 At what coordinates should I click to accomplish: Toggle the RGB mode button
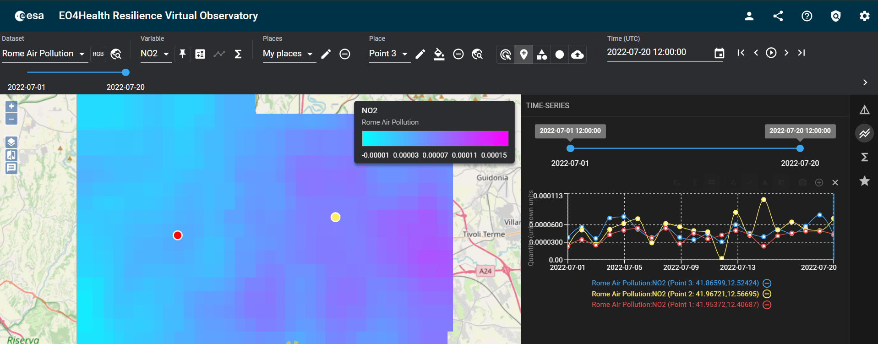98,54
